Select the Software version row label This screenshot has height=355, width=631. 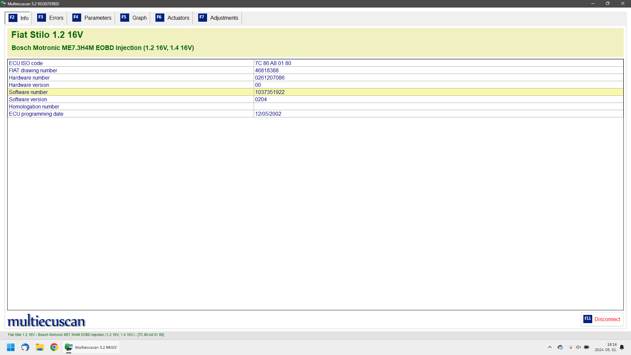pos(28,99)
